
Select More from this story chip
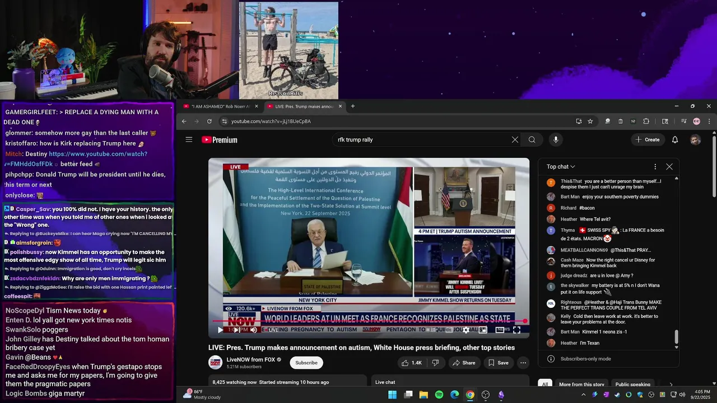(581, 384)
